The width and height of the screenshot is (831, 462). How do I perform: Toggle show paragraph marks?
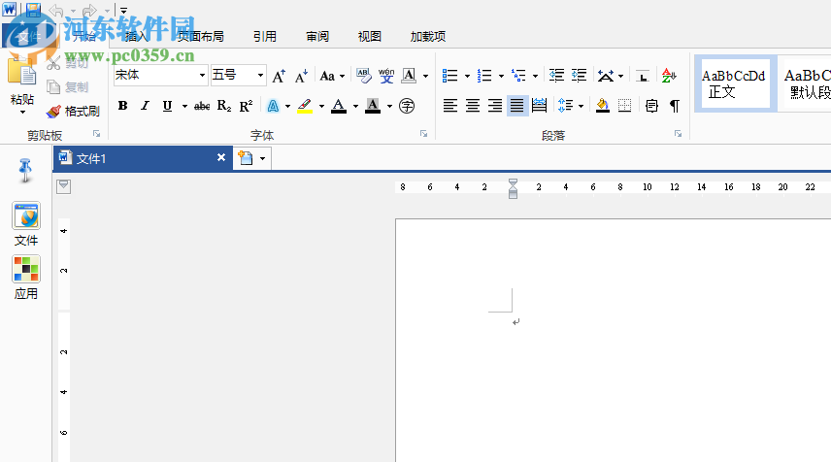point(674,106)
